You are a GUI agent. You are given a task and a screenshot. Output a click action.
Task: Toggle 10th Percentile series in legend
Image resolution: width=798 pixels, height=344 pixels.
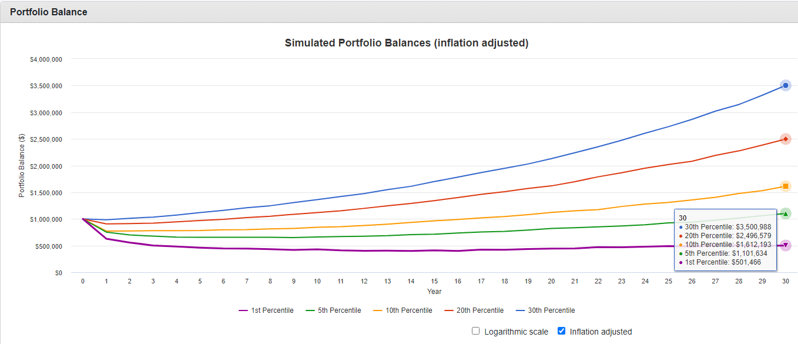pyautogui.click(x=403, y=310)
